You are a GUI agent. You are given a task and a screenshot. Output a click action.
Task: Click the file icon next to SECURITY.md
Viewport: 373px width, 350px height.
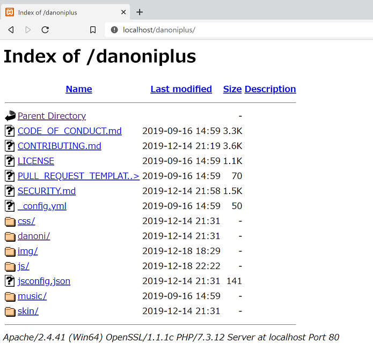10,191
